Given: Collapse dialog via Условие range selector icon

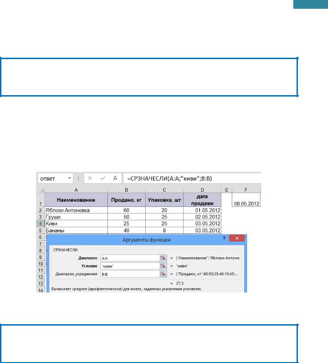Looking at the screenshot, I should [x=163, y=266].
